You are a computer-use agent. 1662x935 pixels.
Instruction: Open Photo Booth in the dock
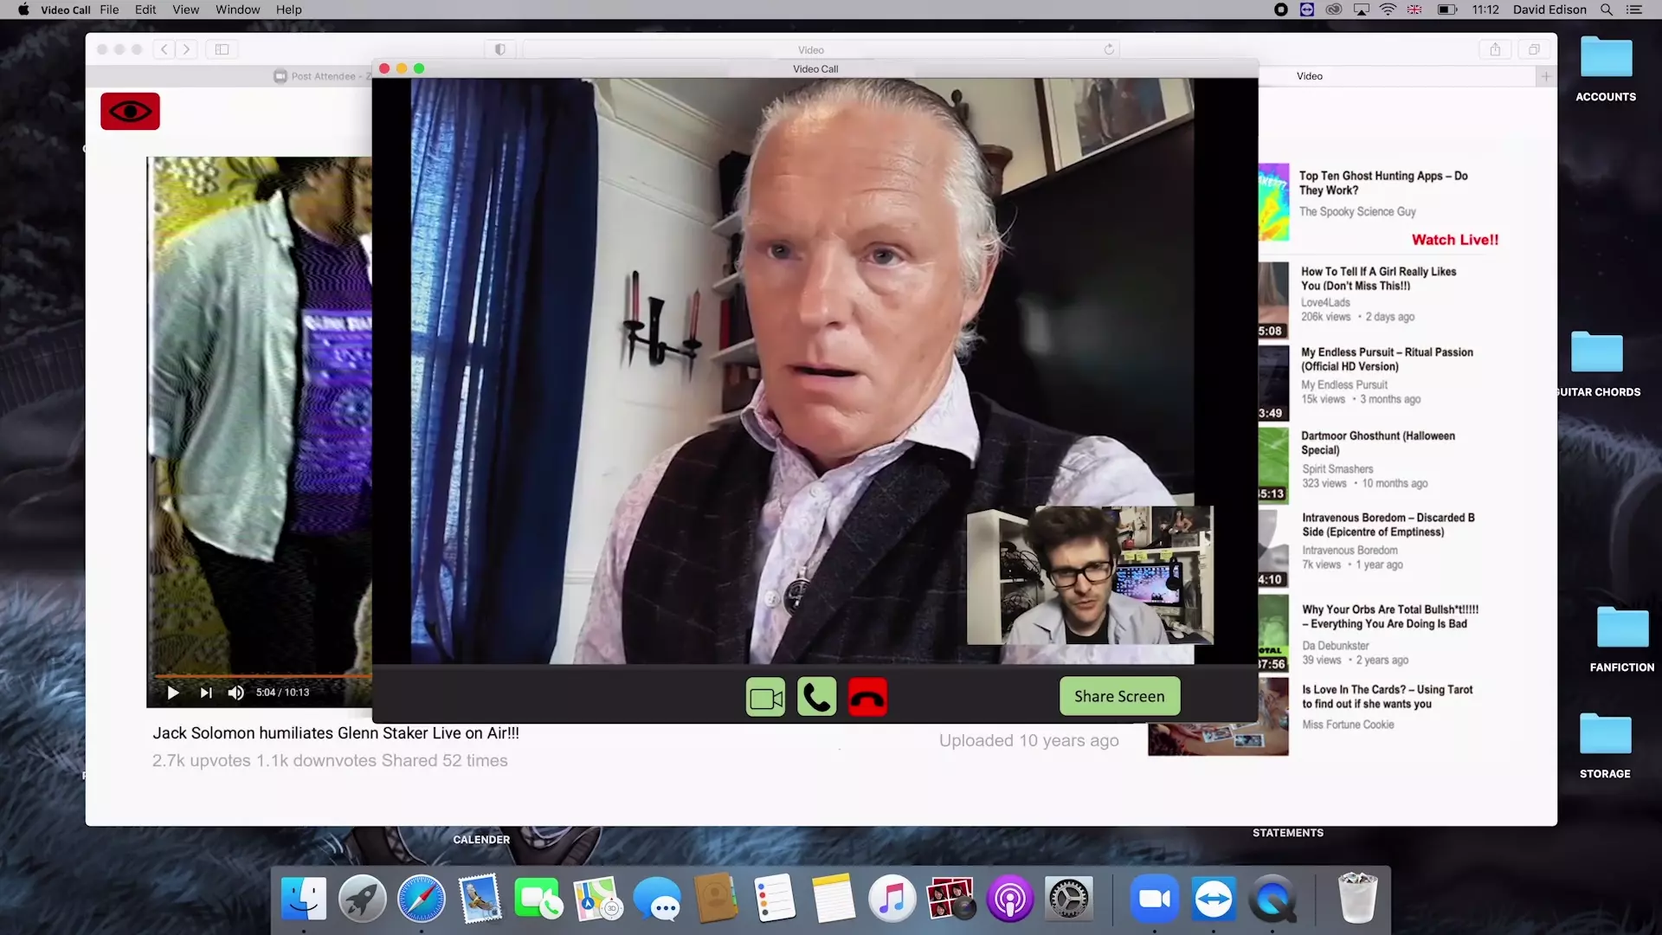point(950,899)
